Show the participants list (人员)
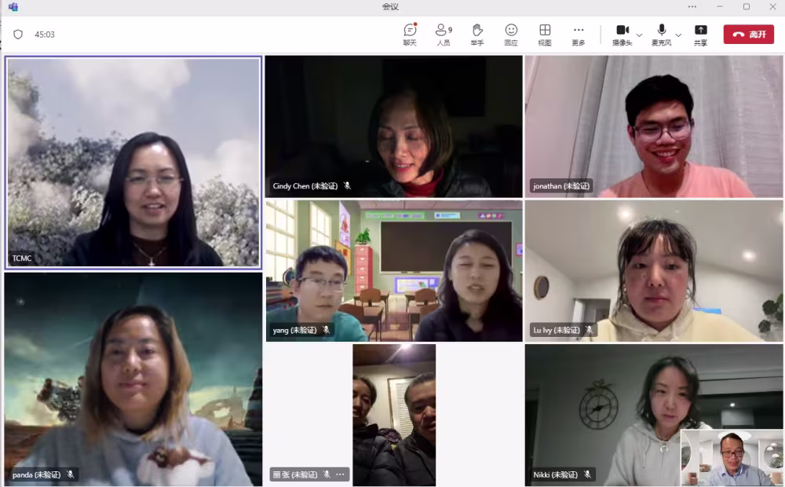This screenshot has height=487, width=785. tap(444, 34)
